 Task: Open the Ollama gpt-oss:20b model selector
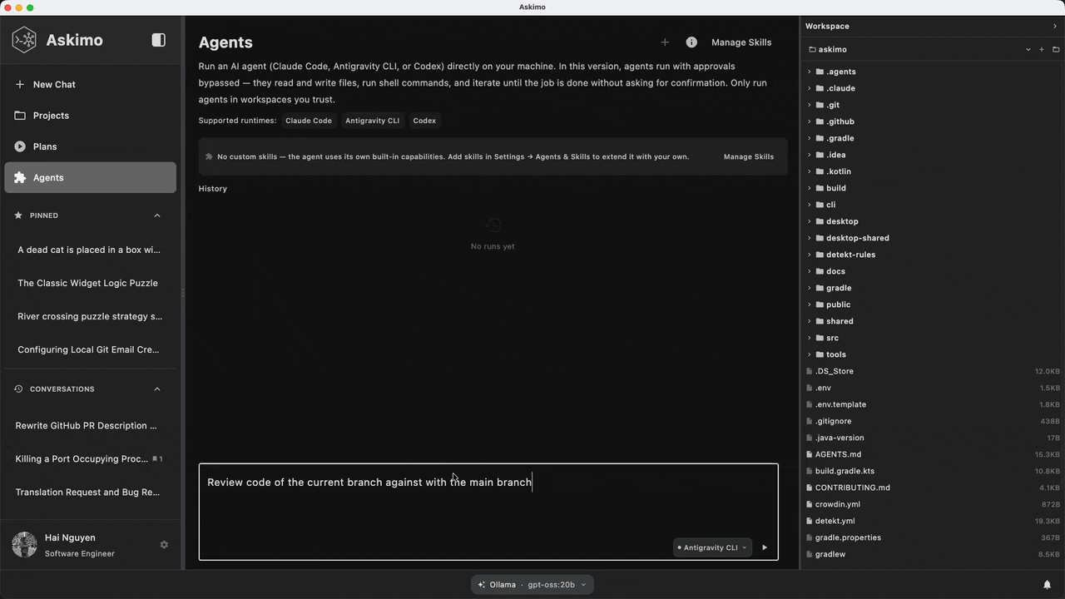(532, 585)
